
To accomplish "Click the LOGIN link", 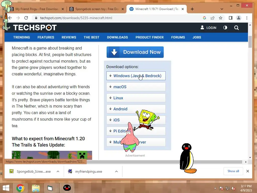I will coord(209,28).
